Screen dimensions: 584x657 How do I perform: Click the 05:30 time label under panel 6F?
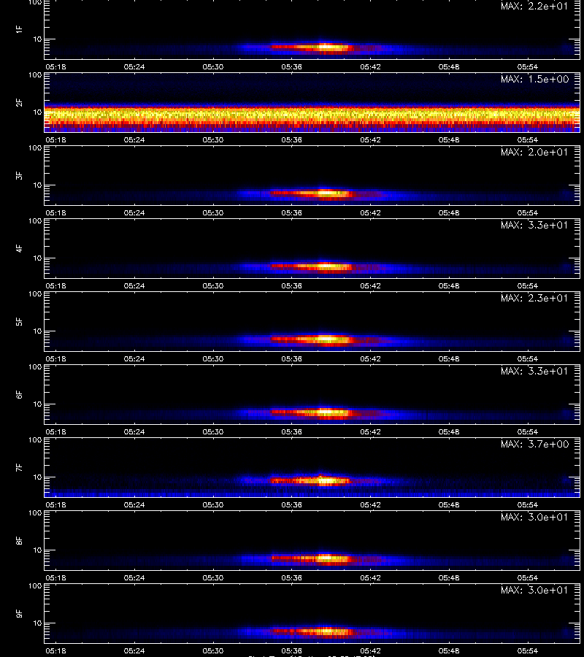click(213, 431)
